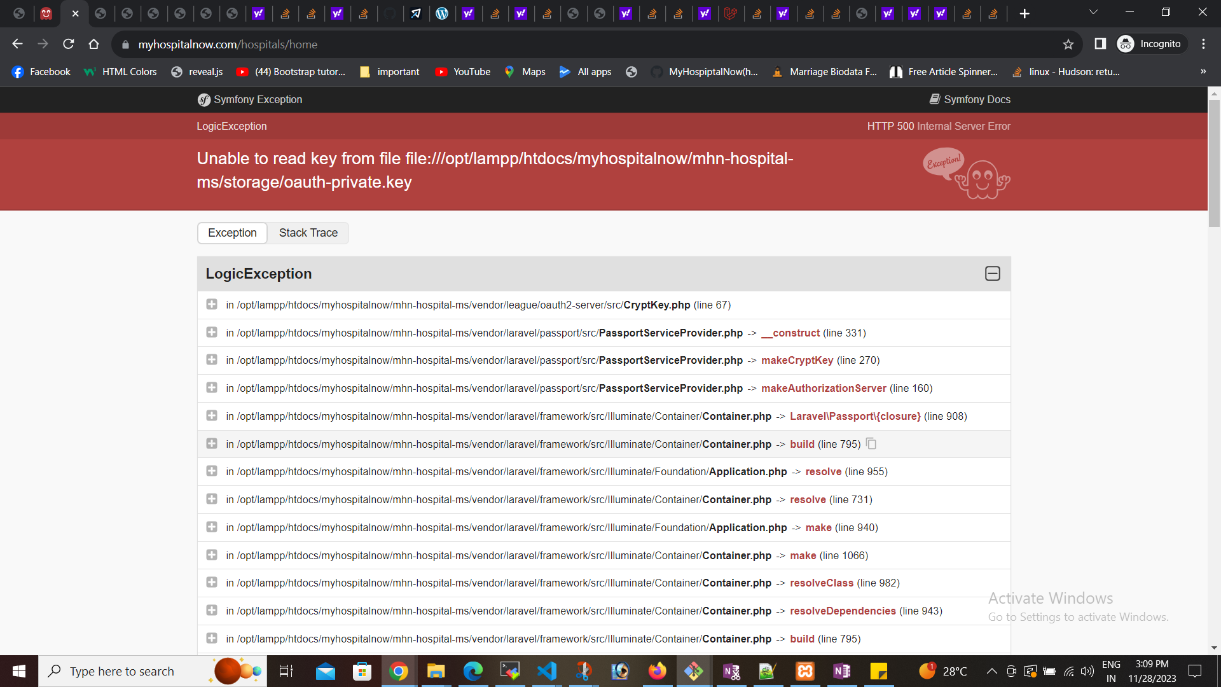Open the important bookmarks folder
1221x687 pixels.
point(389,72)
